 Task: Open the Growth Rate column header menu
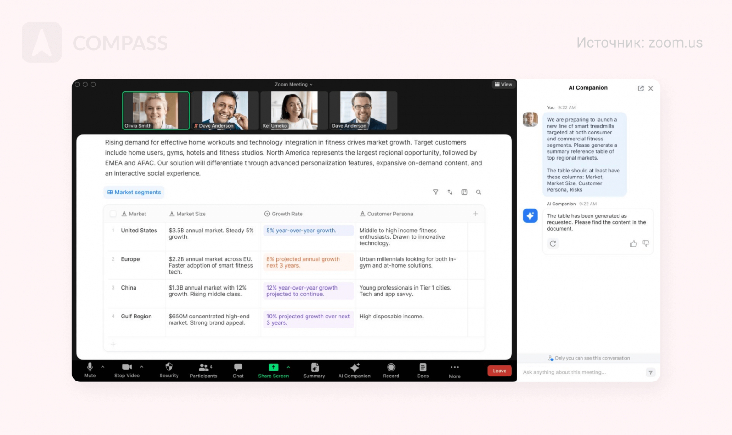pos(283,214)
